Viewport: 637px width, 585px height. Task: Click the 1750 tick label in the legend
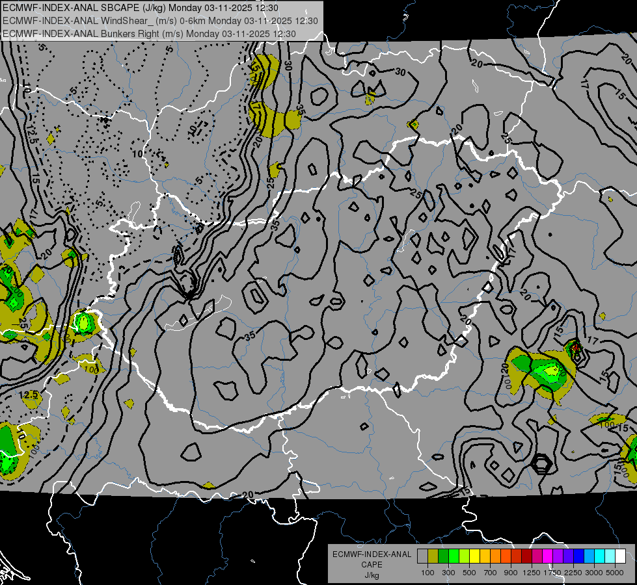(552, 573)
